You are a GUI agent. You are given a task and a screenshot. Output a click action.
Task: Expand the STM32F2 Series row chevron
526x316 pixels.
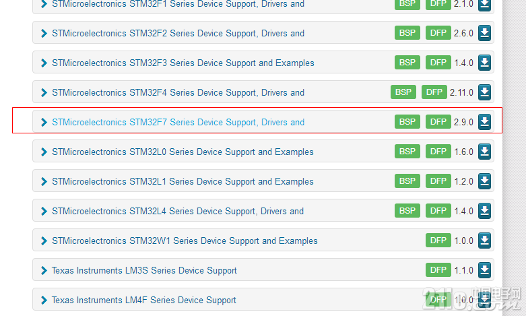44,33
